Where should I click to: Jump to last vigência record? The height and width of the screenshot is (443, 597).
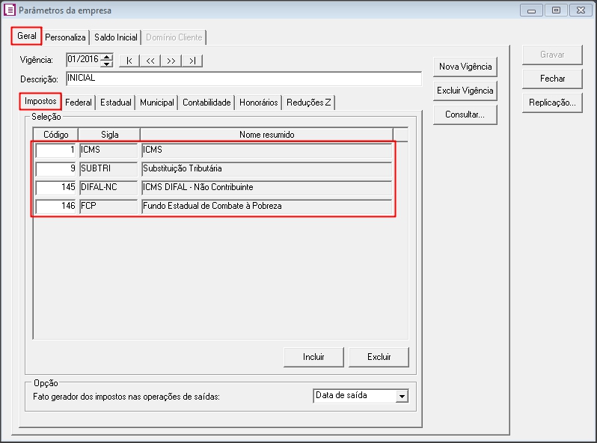192,61
